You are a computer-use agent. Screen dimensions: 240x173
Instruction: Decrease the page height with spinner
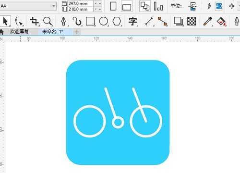[96, 9]
